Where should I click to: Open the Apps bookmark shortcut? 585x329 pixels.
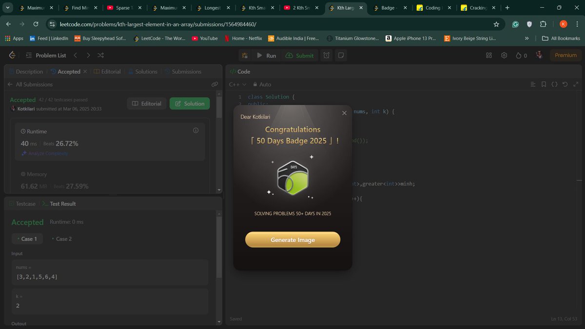(x=14, y=38)
